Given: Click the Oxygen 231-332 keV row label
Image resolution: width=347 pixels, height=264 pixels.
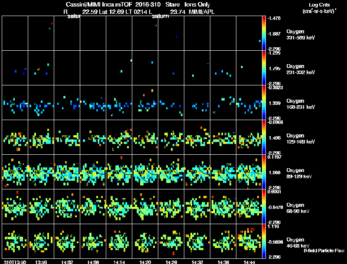Looking at the screenshot, I should [301, 69].
